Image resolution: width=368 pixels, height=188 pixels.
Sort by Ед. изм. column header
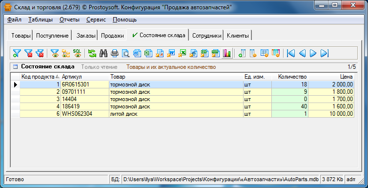point(257,77)
